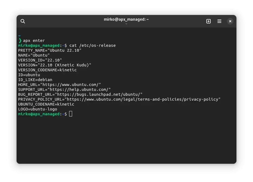Click the SUPPORT_URL help.ubuntu.com link
The image size is (253, 182).
79,90
